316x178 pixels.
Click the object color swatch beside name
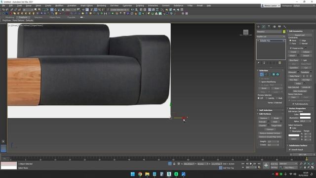point(284,32)
